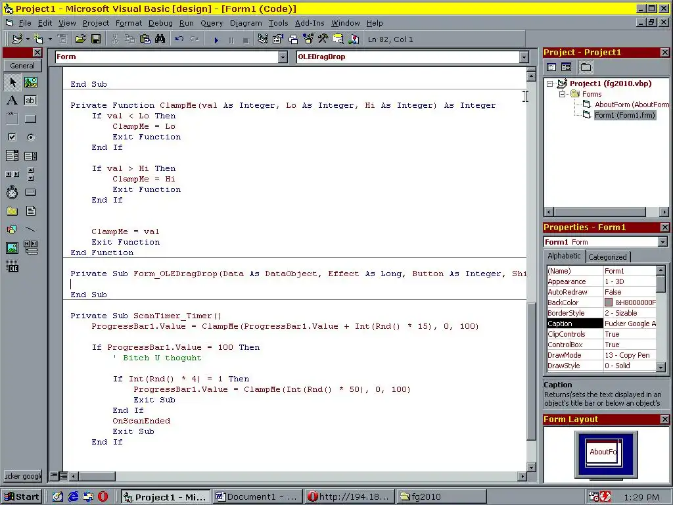Open the Form Layout Window toolbar icon
673x505 pixels.
293,39
